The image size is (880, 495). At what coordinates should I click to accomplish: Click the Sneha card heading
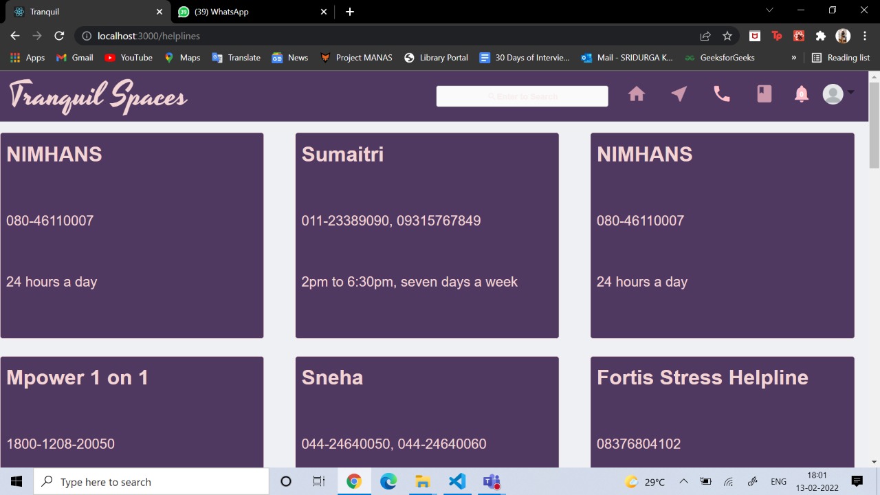(332, 377)
